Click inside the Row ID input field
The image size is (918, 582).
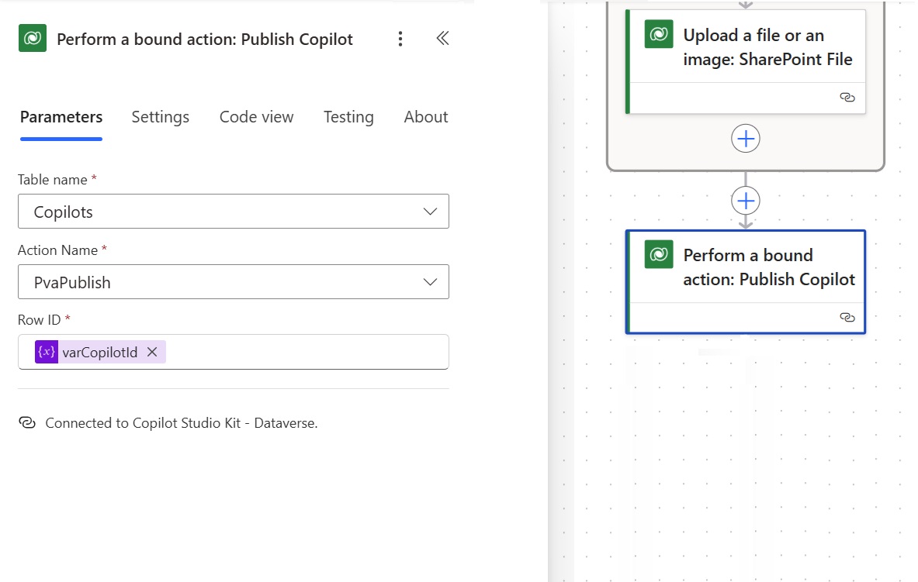coord(310,351)
